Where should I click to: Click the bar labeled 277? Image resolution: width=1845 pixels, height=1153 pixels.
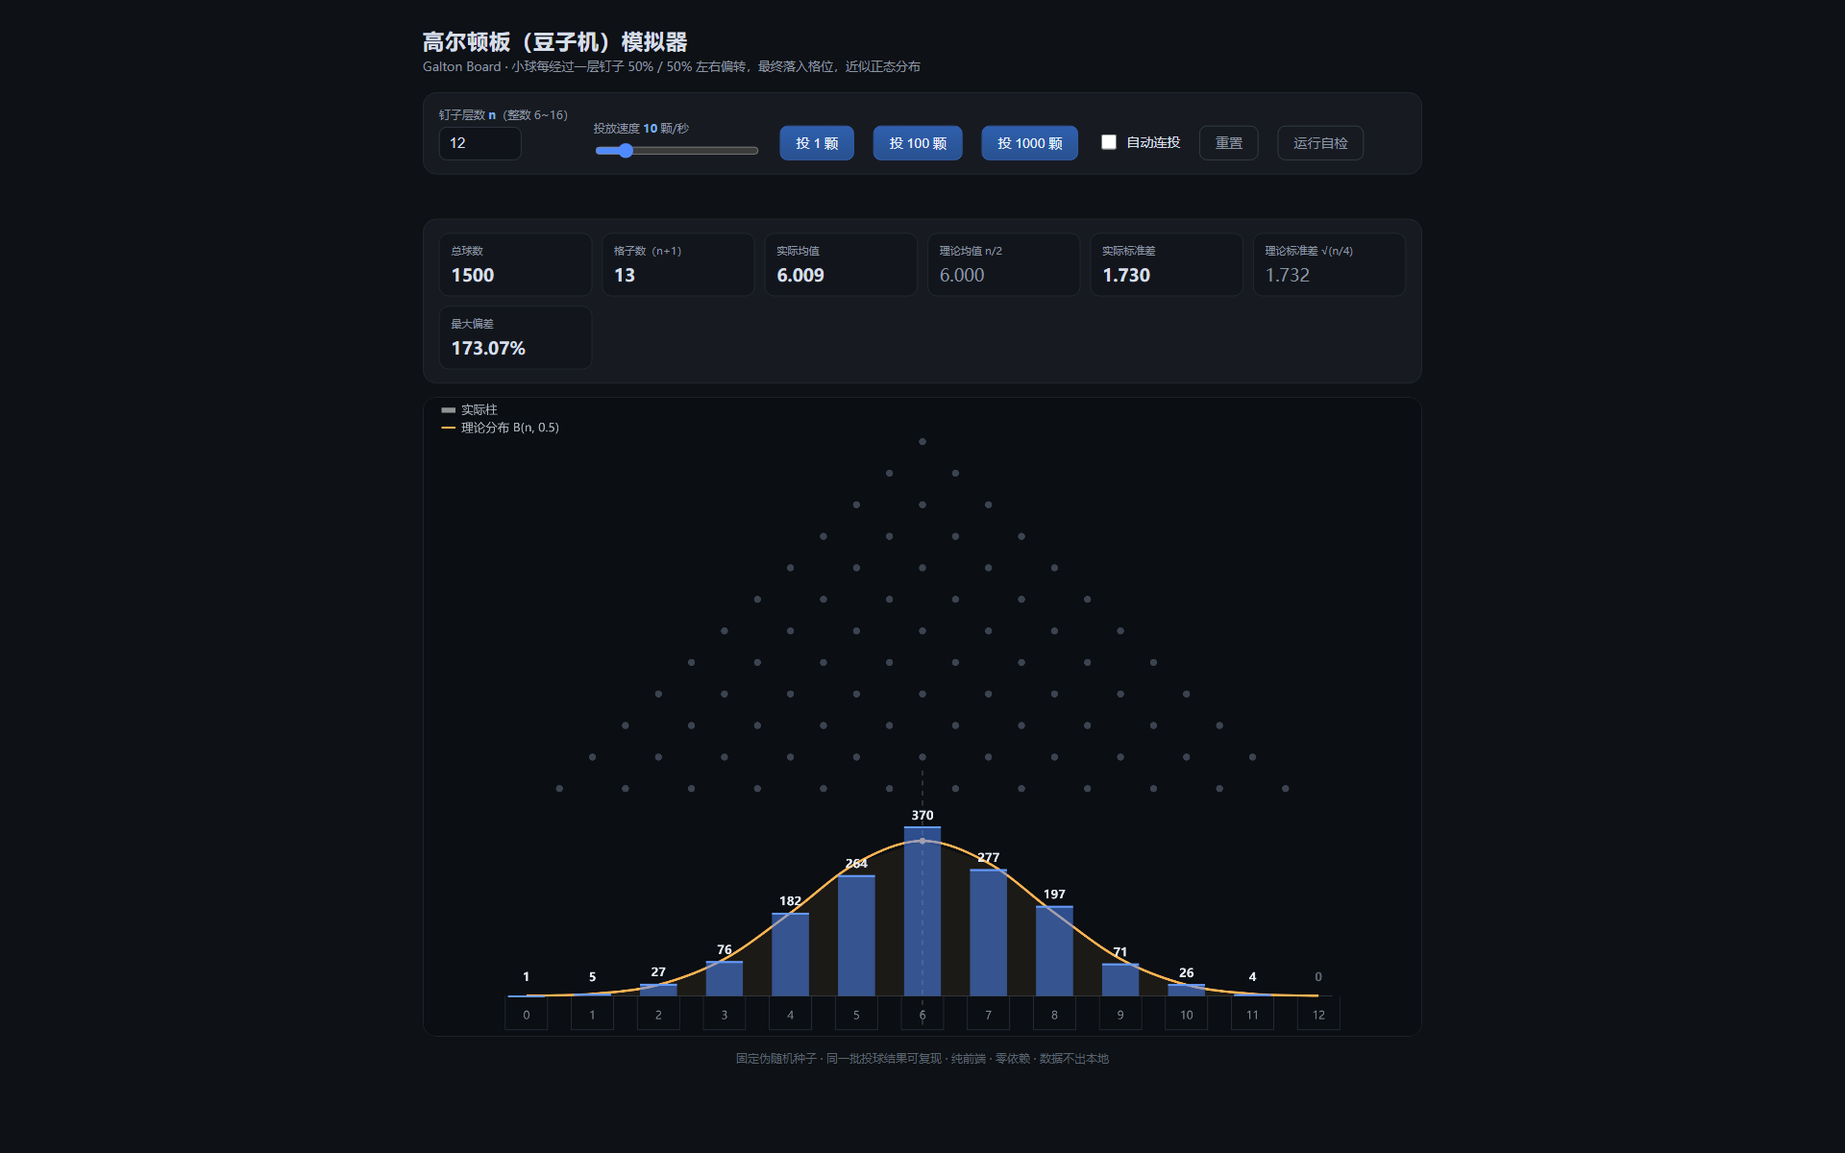[988, 932]
